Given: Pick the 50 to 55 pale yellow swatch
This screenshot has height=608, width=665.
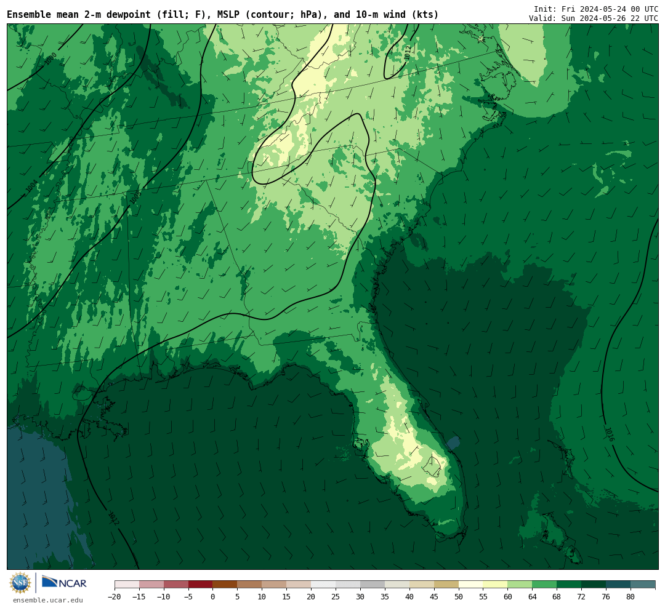Looking at the screenshot, I should 471,585.
